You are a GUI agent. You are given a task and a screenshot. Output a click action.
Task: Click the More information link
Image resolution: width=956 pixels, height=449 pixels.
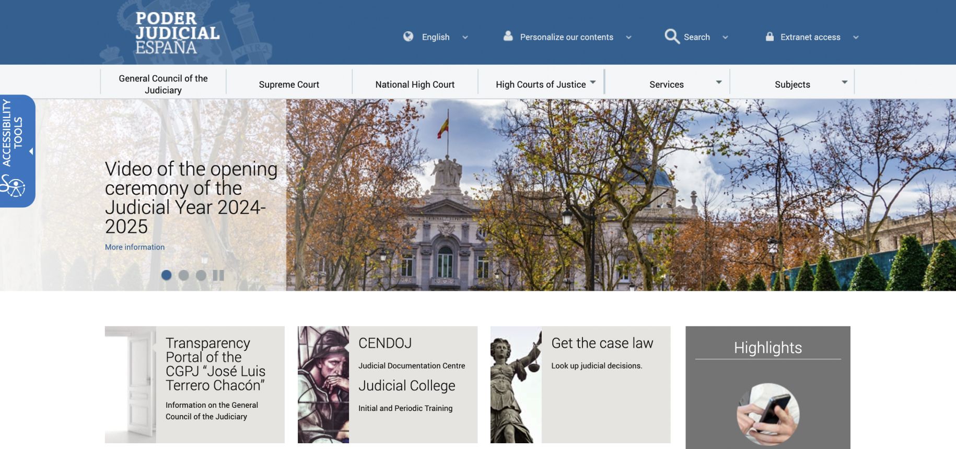click(135, 247)
